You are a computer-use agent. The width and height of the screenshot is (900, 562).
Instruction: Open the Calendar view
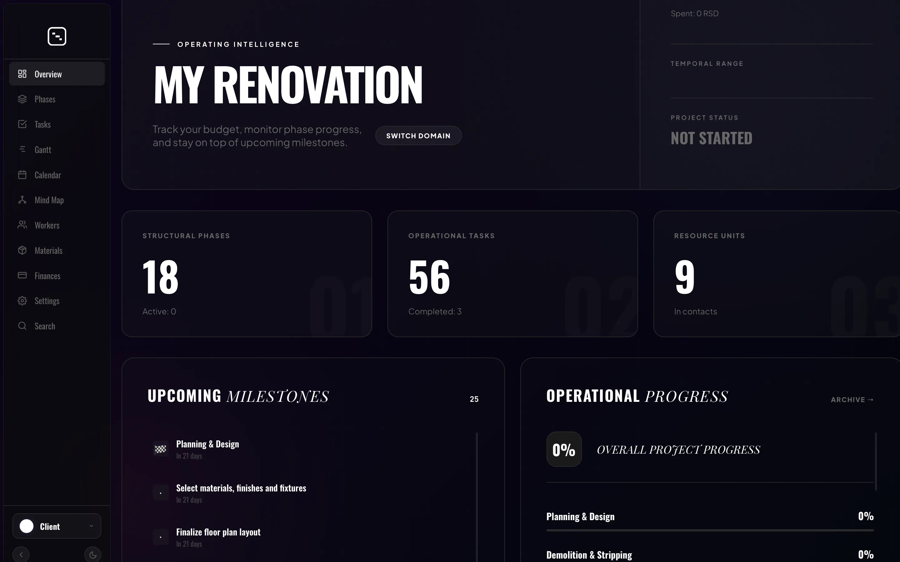click(47, 175)
